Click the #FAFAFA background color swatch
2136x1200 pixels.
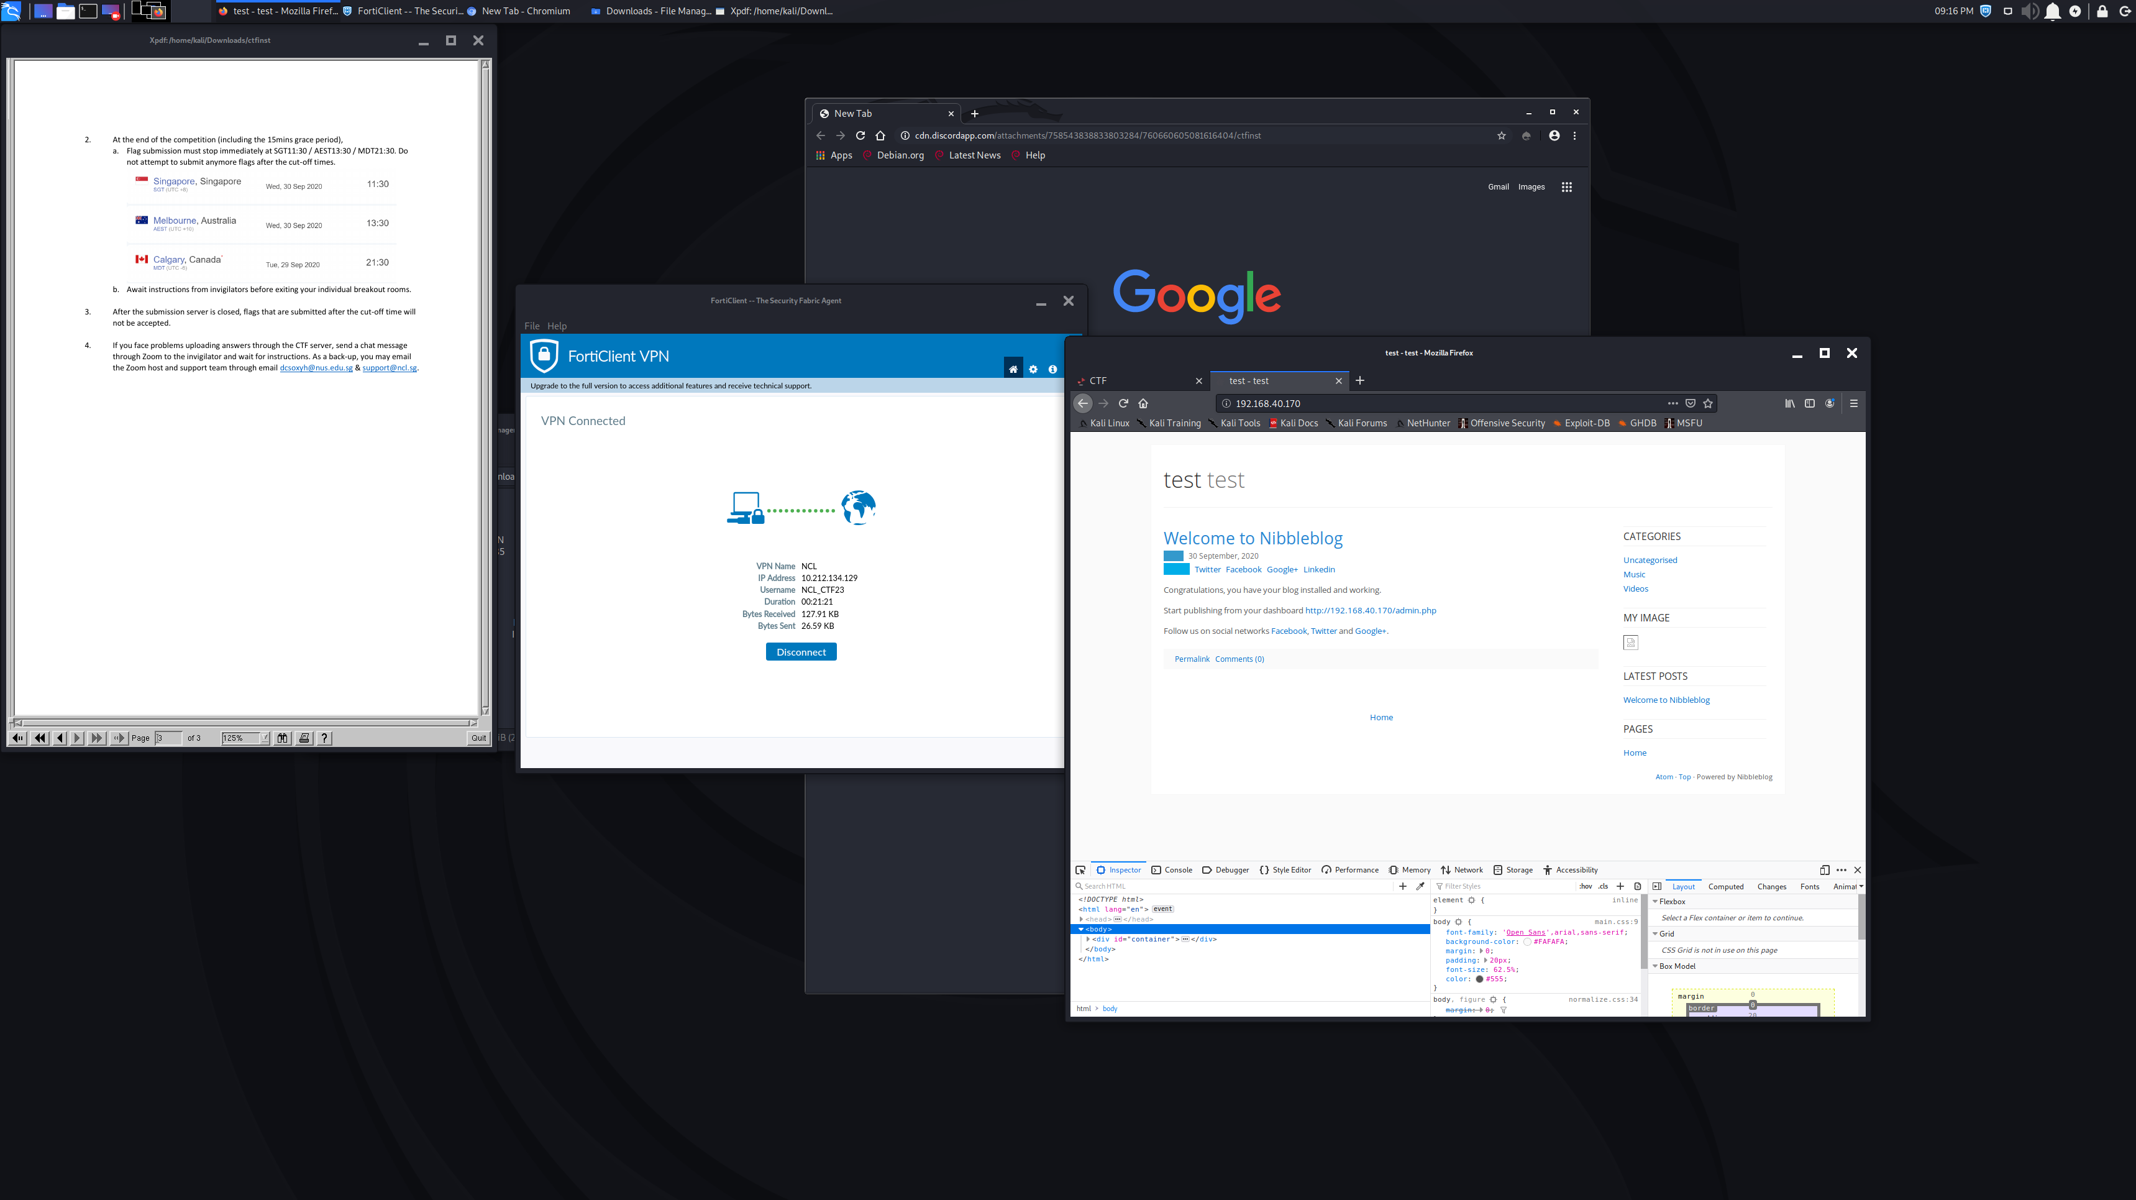click(x=1527, y=942)
